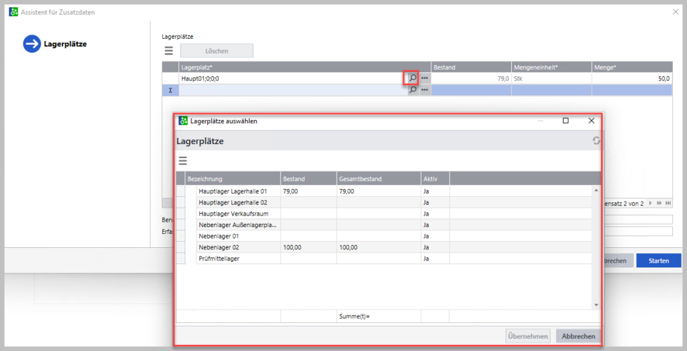The width and height of the screenshot is (687, 351).
Task: Click the 79,00 Gesamtbestand cell of Hauptlager Lagerhalle 01
Action: click(378, 192)
